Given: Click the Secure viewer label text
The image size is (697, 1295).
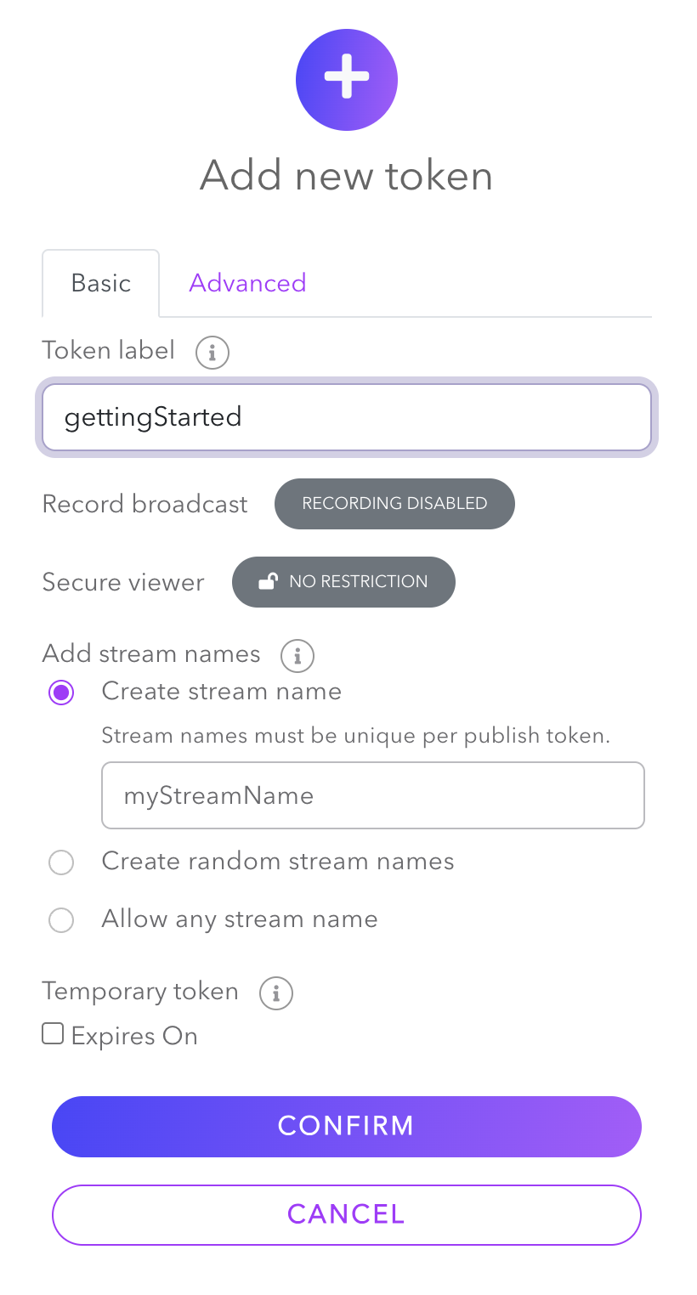Looking at the screenshot, I should tap(123, 583).
